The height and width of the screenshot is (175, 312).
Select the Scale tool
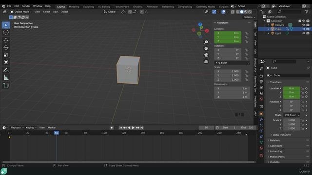[x=6, y=55]
